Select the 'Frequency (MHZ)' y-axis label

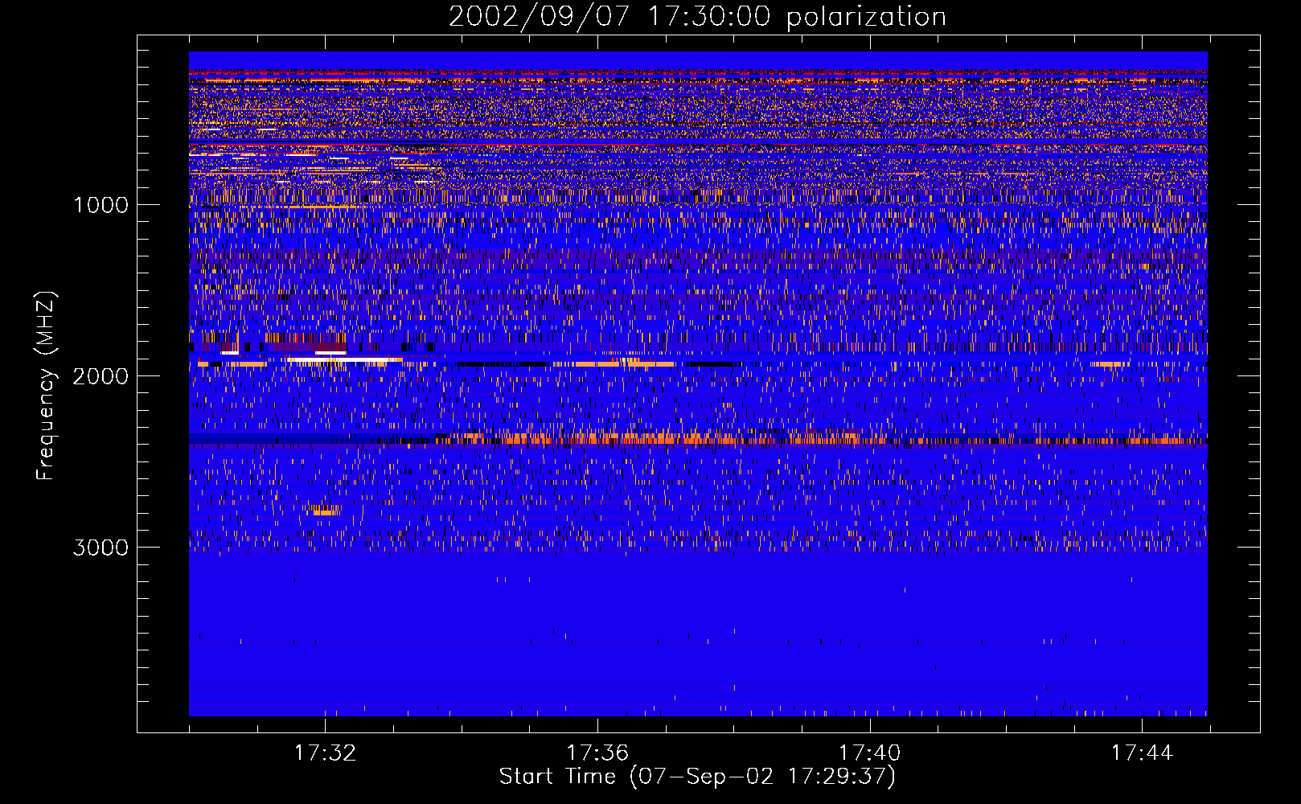coord(47,387)
